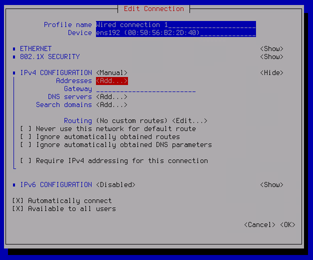Open the IPv4 method dropdown set to Manual
Image resolution: width=313 pixels, height=260 pixels.
point(112,73)
